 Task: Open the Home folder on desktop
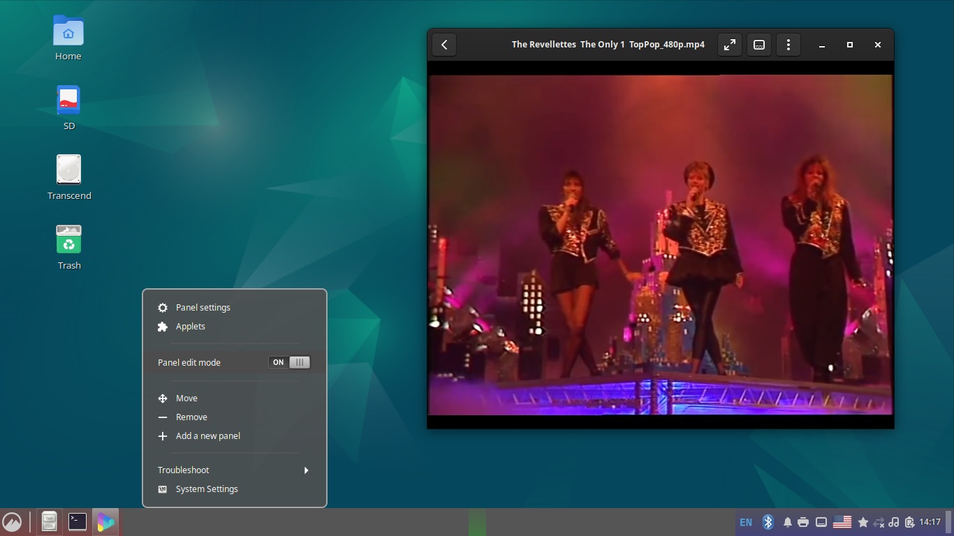(x=68, y=38)
